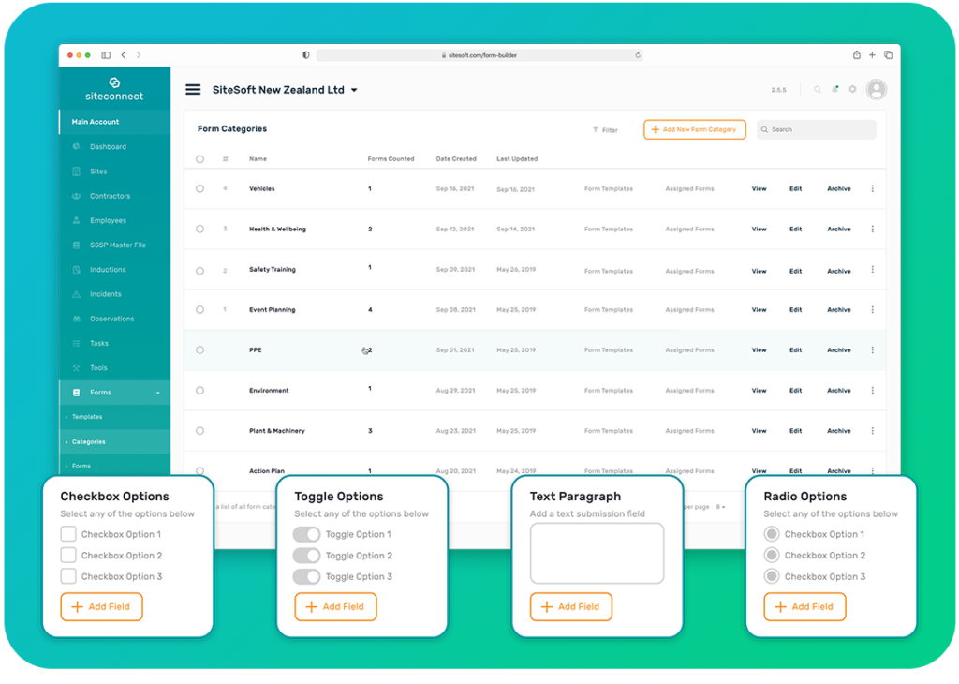The height and width of the screenshot is (684, 959).
Task: Click View link for Vehicles row
Action: point(759,189)
